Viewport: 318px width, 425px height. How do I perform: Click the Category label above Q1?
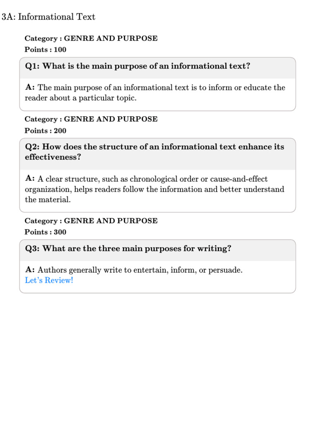point(91,39)
